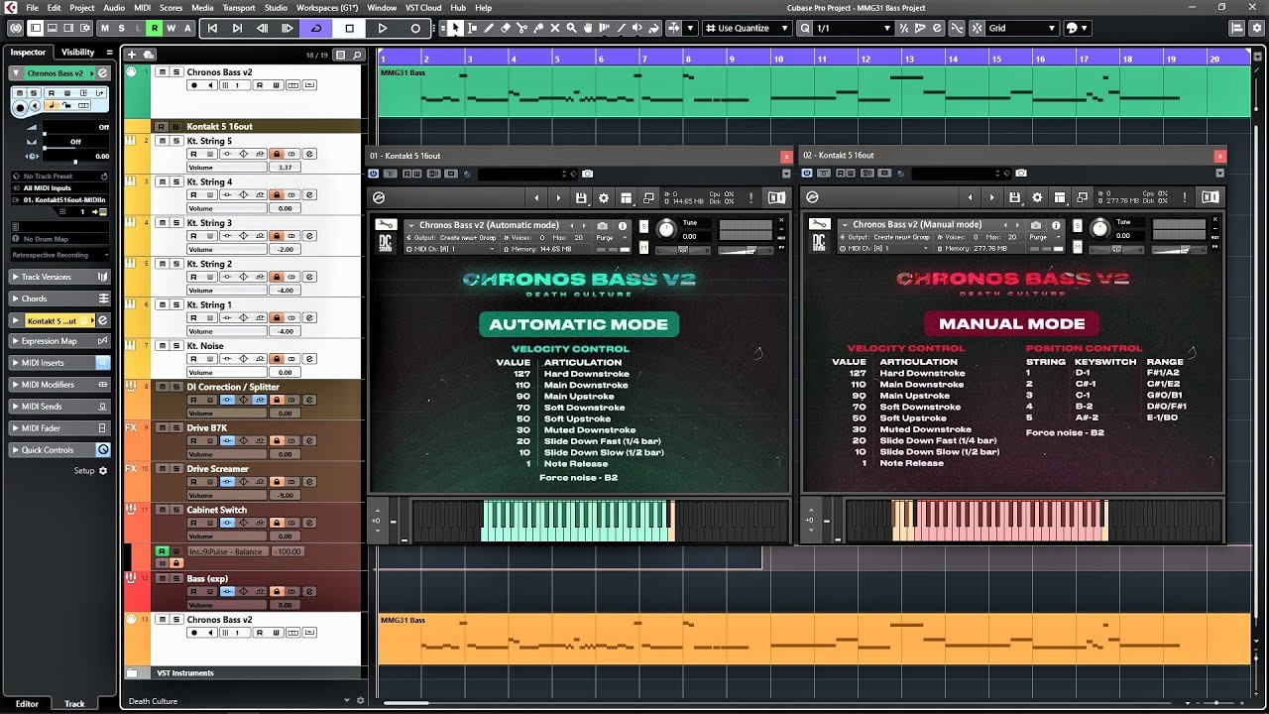Viewport: 1269px width, 714px height.
Task: Click the Kontakt logo in Manual mode window
Action: pyautogui.click(x=812, y=198)
